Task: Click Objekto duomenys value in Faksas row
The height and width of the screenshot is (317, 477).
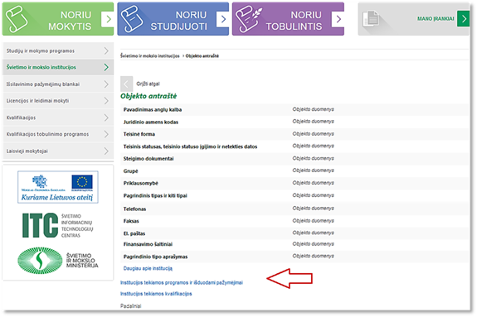Action: pos(313,221)
